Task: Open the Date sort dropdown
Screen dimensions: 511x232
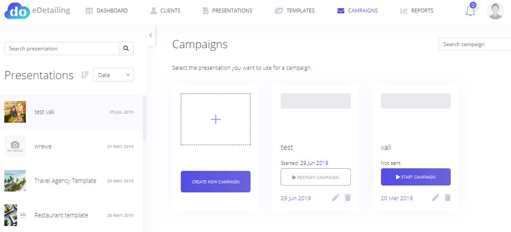Action: pyautogui.click(x=113, y=75)
